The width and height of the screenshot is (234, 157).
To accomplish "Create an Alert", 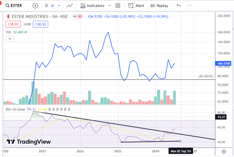I will pos(136,6).
